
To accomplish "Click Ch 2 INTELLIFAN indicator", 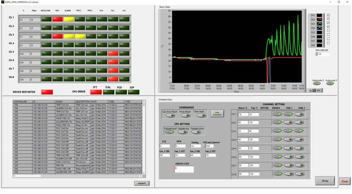I will point(46,28).
